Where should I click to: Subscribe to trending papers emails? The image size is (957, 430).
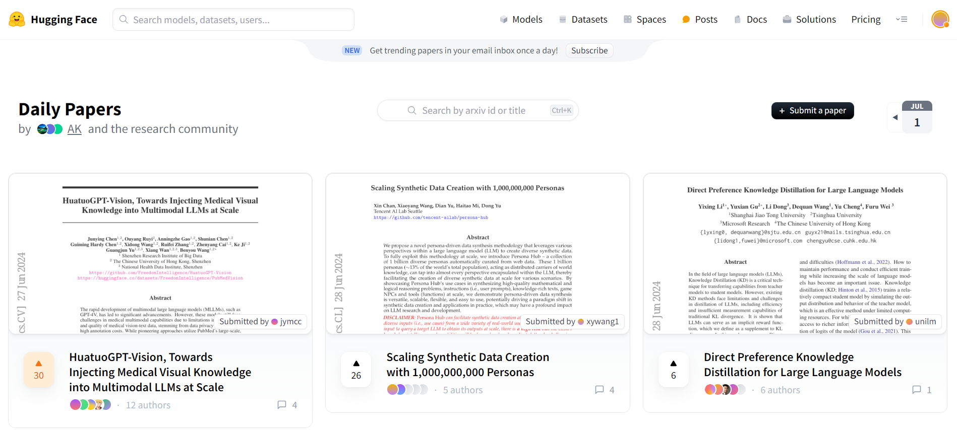589,50
